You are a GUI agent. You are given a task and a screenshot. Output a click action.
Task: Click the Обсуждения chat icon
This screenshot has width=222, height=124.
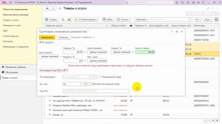point(3,72)
